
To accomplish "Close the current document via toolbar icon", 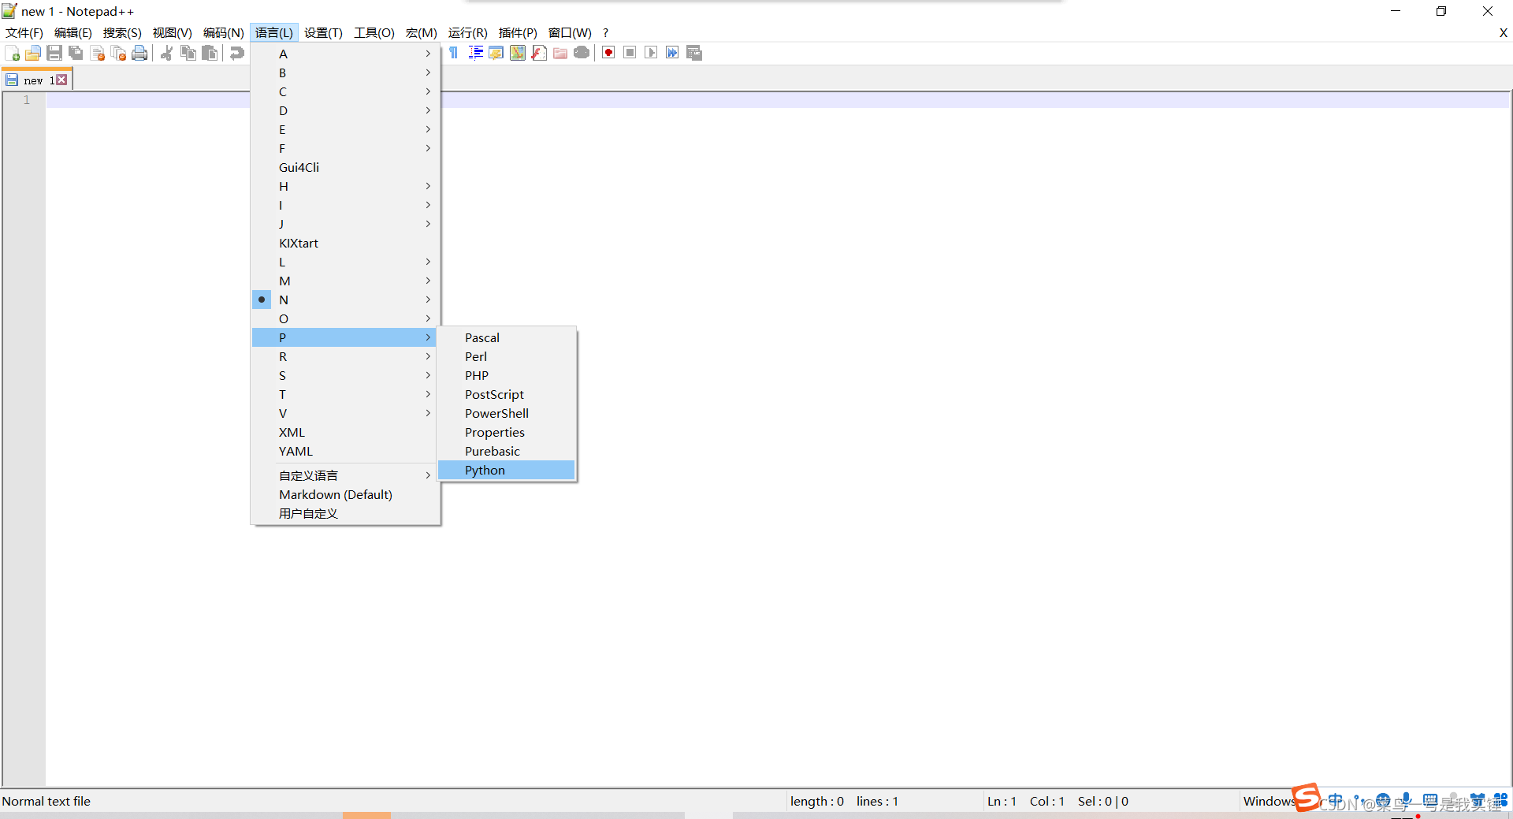I will 97,53.
